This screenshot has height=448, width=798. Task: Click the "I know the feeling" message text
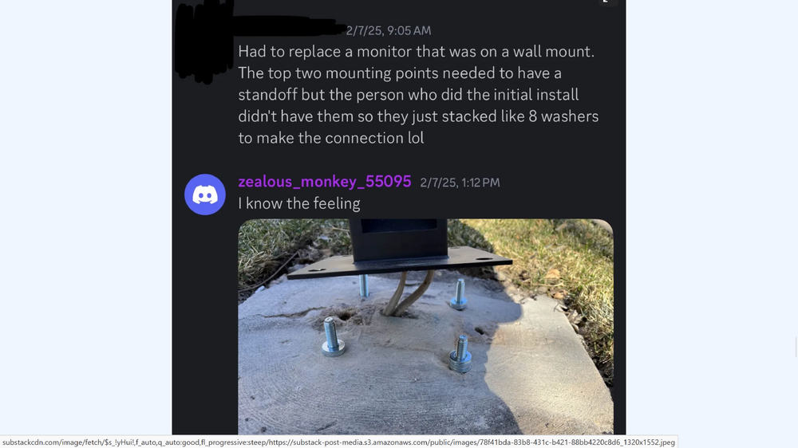[x=299, y=203]
